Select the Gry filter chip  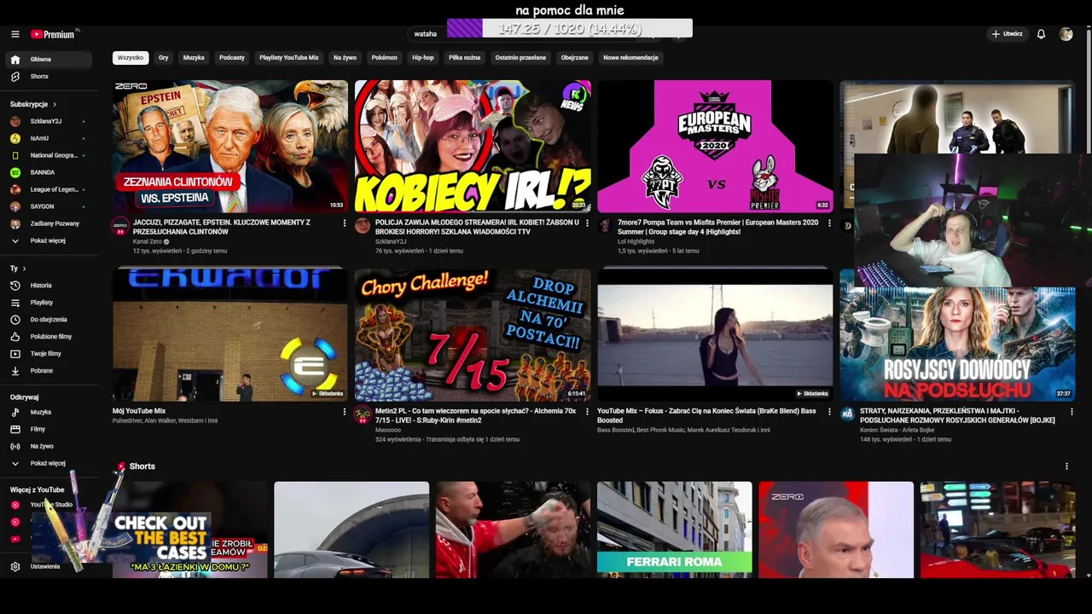[163, 58]
